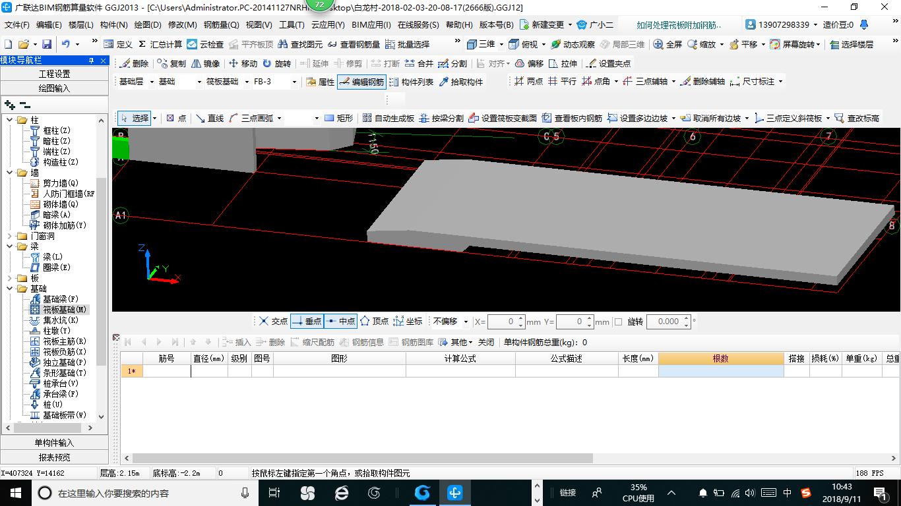Toggle 垂点 perpendicular snap
This screenshot has height=506, width=901.
point(307,322)
